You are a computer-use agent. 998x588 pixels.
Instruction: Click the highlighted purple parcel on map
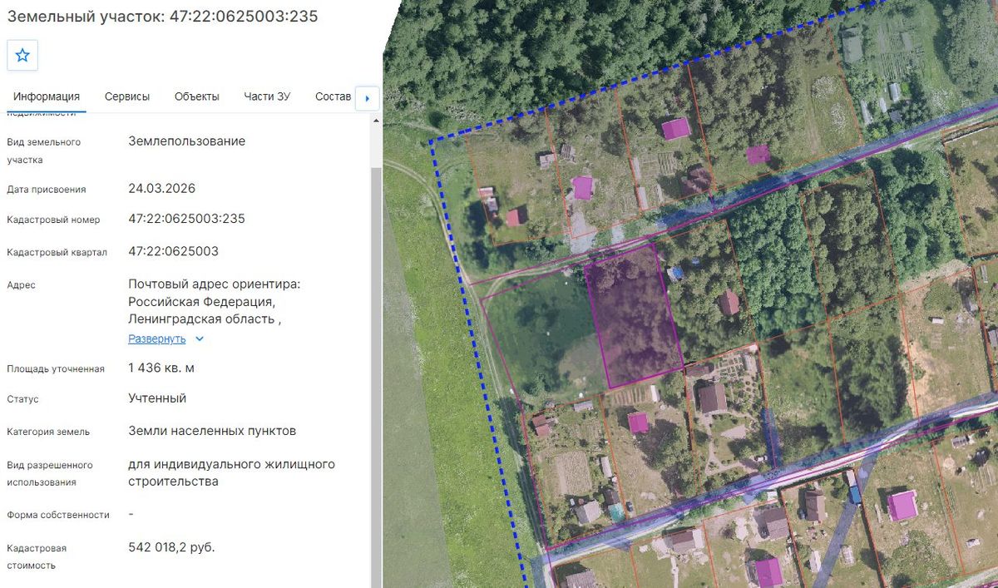pos(634,316)
